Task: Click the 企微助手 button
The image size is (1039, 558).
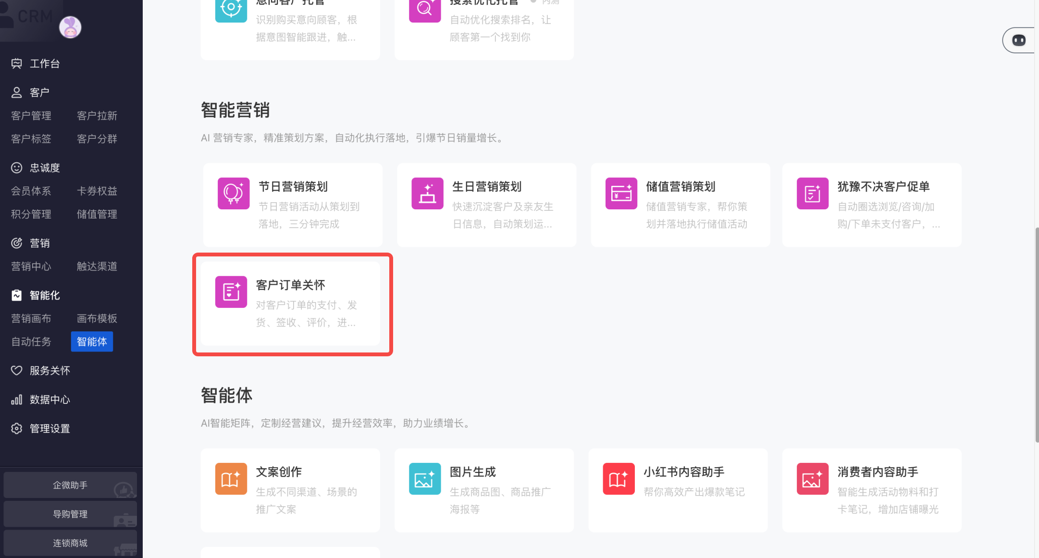Action: tap(70, 485)
